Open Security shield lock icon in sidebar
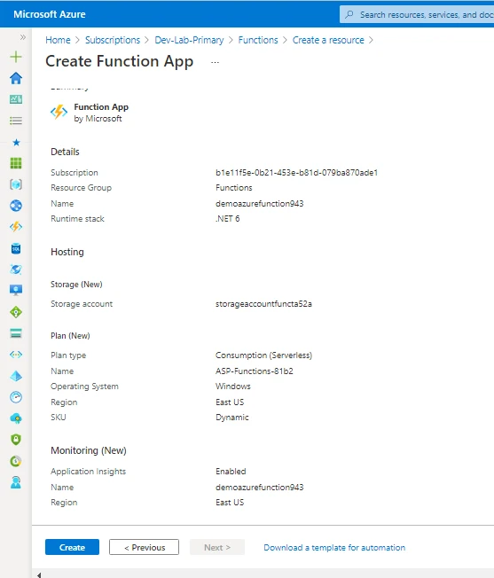The height and width of the screenshot is (578, 494). click(x=16, y=440)
